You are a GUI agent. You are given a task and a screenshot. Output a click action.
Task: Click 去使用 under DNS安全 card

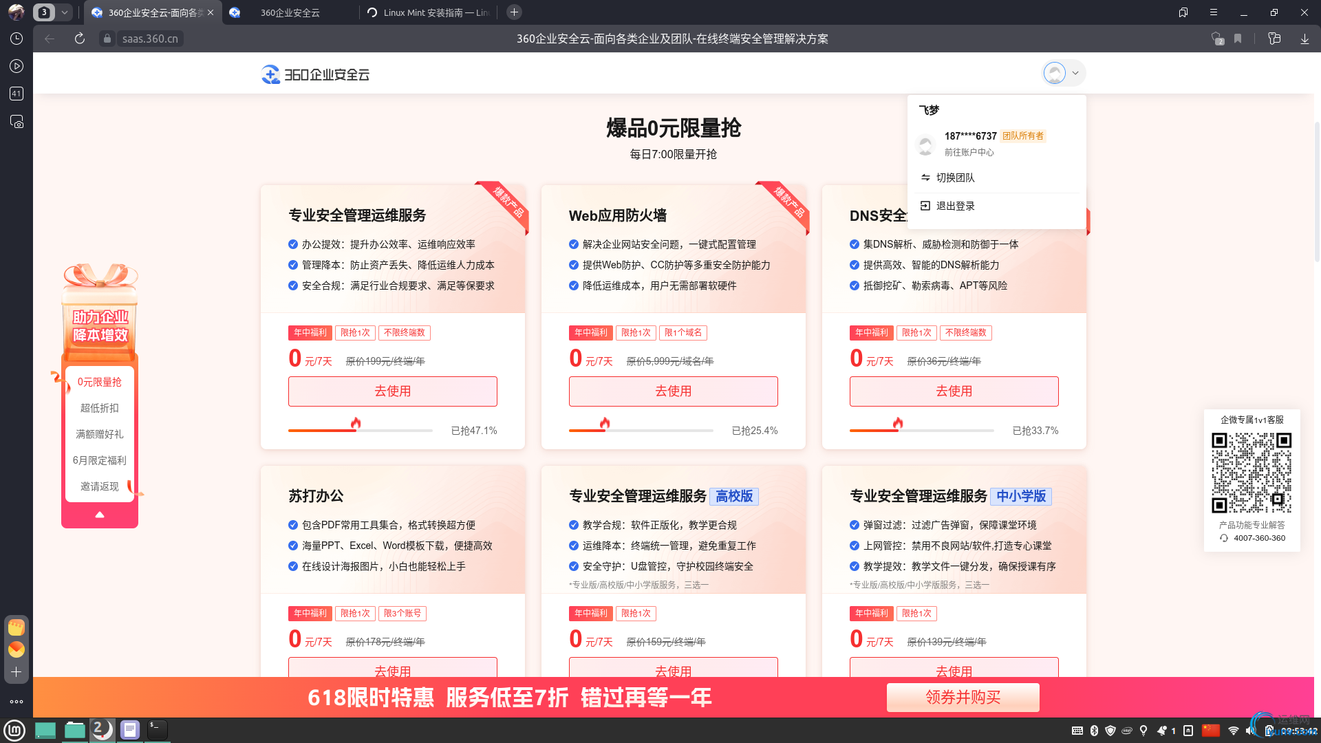pyautogui.click(x=954, y=391)
